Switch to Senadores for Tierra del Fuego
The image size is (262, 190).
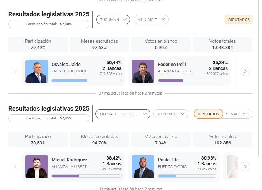pyautogui.click(x=237, y=114)
